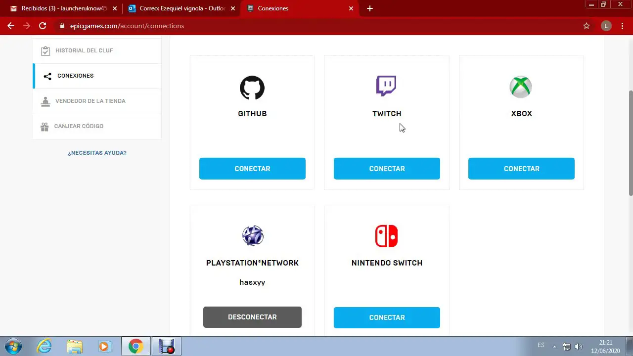The height and width of the screenshot is (356, 633).
Task: Click the TWITCH card title
Action: point(387,113)
